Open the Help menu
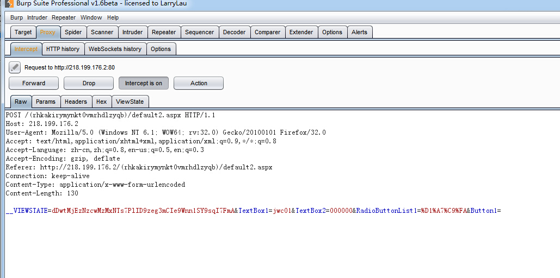Screen dimensions: 560x278 click(x=113, y=17)
